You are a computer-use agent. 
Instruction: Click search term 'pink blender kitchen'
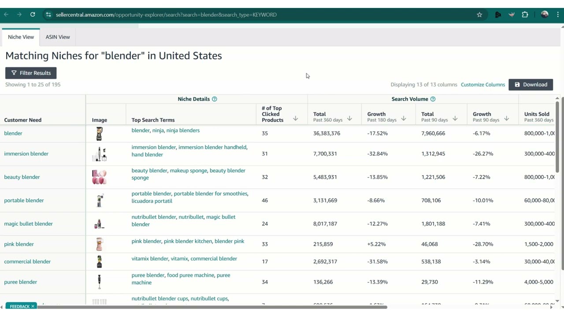(x=188, y=241)
